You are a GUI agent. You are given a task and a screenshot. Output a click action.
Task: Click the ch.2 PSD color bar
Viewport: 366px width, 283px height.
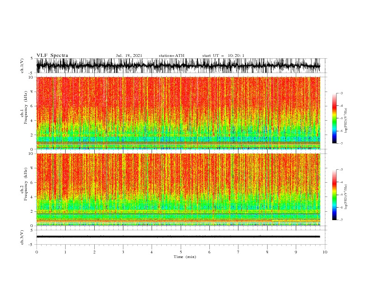click(334, 195)
